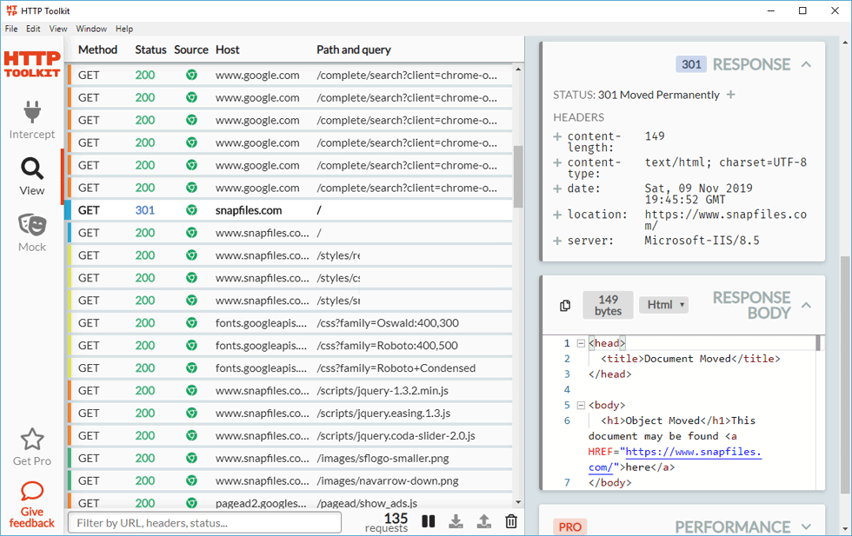Expand the content-length header details
This screenshot has height=536, width=852.
[x=557, y=136]
